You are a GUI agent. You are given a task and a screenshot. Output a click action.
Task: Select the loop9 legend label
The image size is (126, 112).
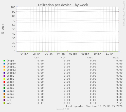10,97
